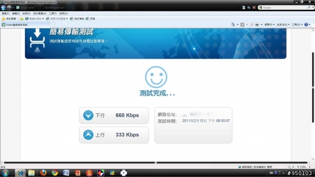Image resolution: width=315 pixels, height=177 pixels.
Task: Launch Firefox from the taskbar
Action: click(43, 173)
